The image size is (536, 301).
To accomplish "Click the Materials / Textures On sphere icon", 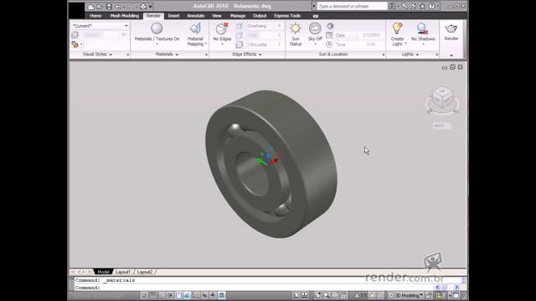I will pyautogui.click(x=157, y=28).
